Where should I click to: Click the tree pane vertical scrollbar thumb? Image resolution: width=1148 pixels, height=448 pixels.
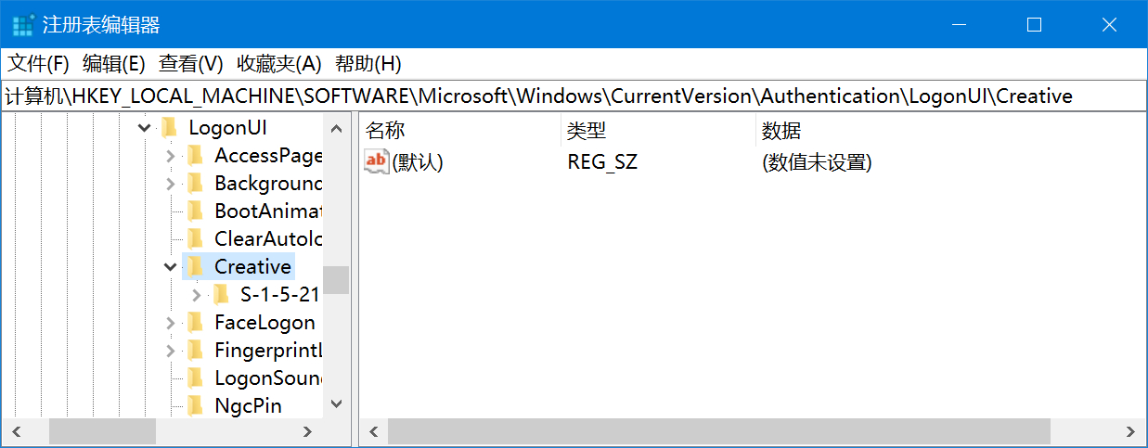click(336, 280)
